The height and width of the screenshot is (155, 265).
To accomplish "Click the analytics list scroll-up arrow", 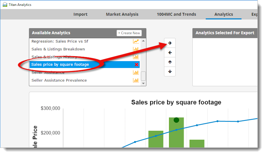I will tap(143, 41).
